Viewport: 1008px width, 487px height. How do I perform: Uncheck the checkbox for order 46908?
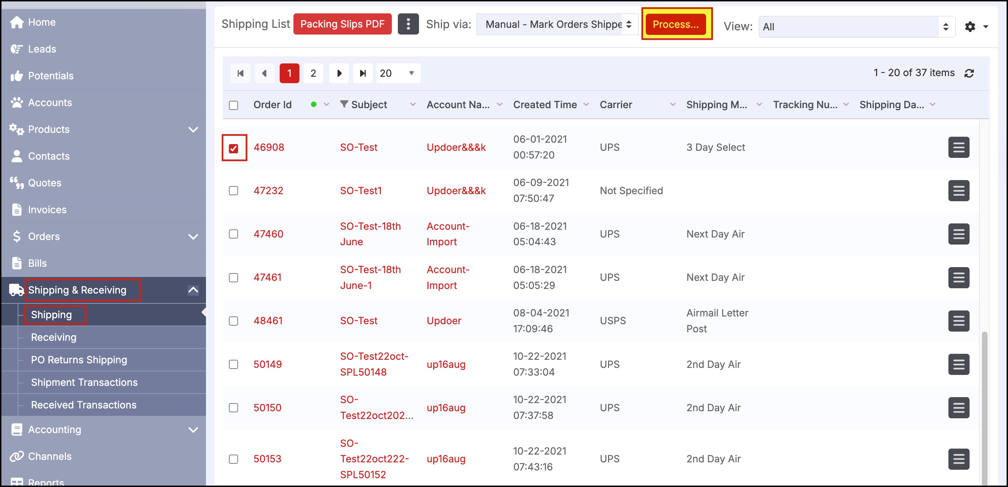pyautogui.click(x=233, y=148)
